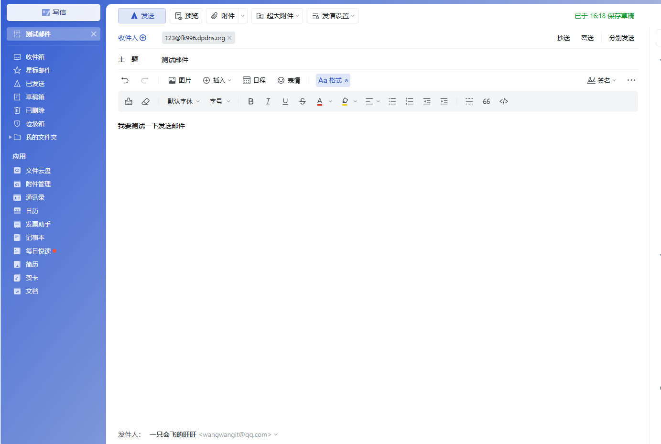The width and height of the screenshot is (661, 444).
Task: Apply italic formatting to text
Action: click(268, 101)
